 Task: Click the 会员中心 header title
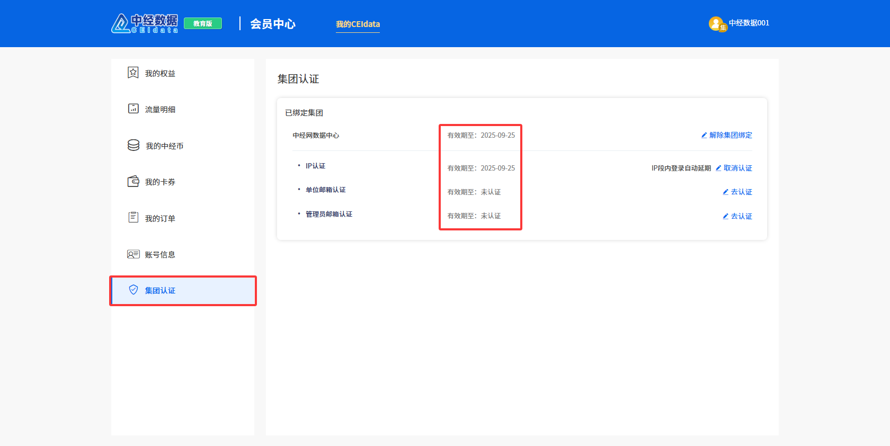pyautogui.click(x=273, y=24)
